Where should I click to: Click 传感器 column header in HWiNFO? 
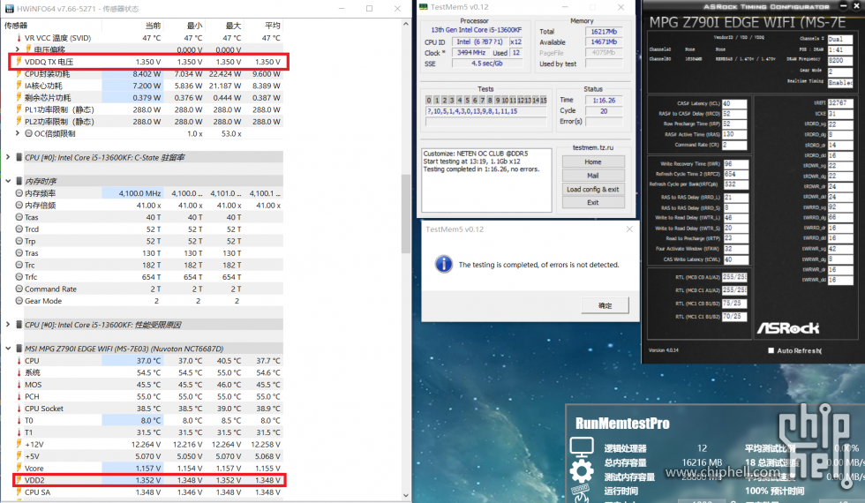(16, 26)
